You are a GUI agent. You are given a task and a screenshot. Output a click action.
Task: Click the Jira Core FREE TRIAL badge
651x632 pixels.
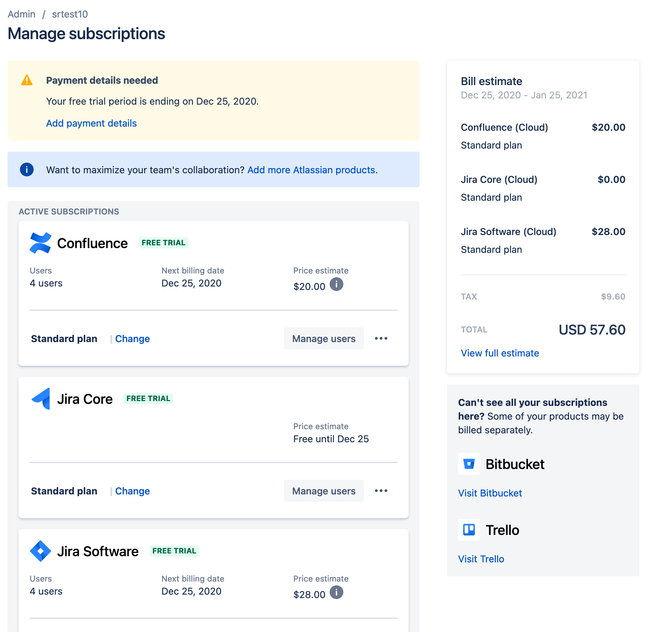pyautogui.click(x=148, y=398)
